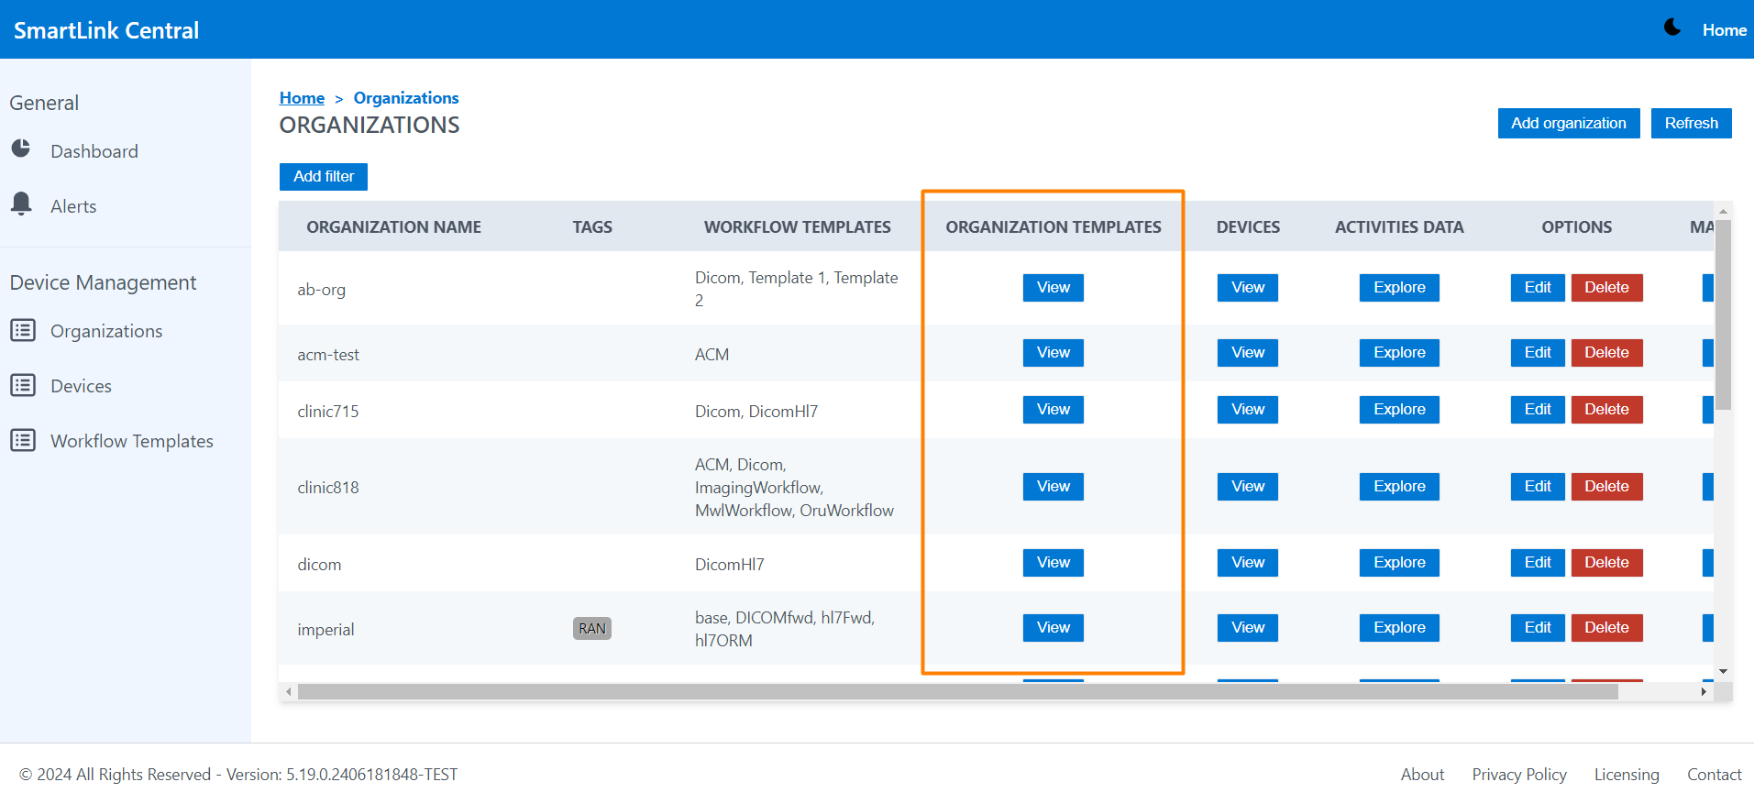Image resolution: width=1754 pixels, height=804 pixels.
Task: Click the Dashboard pie chart icon
Action: (21, 149)
